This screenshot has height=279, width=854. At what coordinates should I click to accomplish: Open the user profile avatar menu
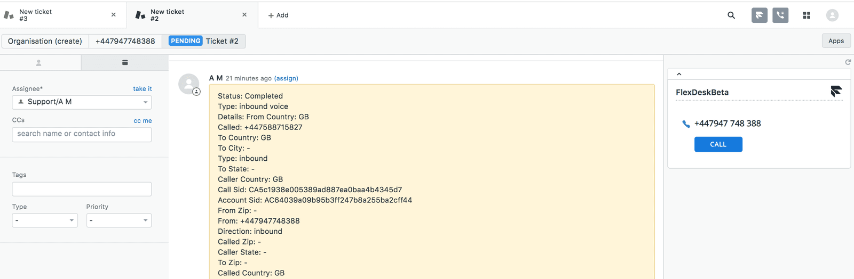(x=832, y=15)
